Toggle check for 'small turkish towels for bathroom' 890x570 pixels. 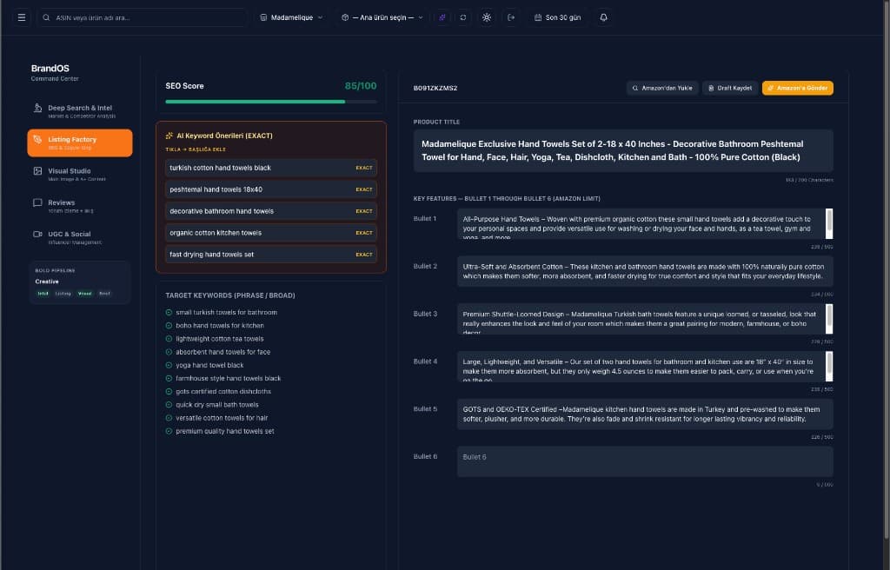[x=169, y=312]
